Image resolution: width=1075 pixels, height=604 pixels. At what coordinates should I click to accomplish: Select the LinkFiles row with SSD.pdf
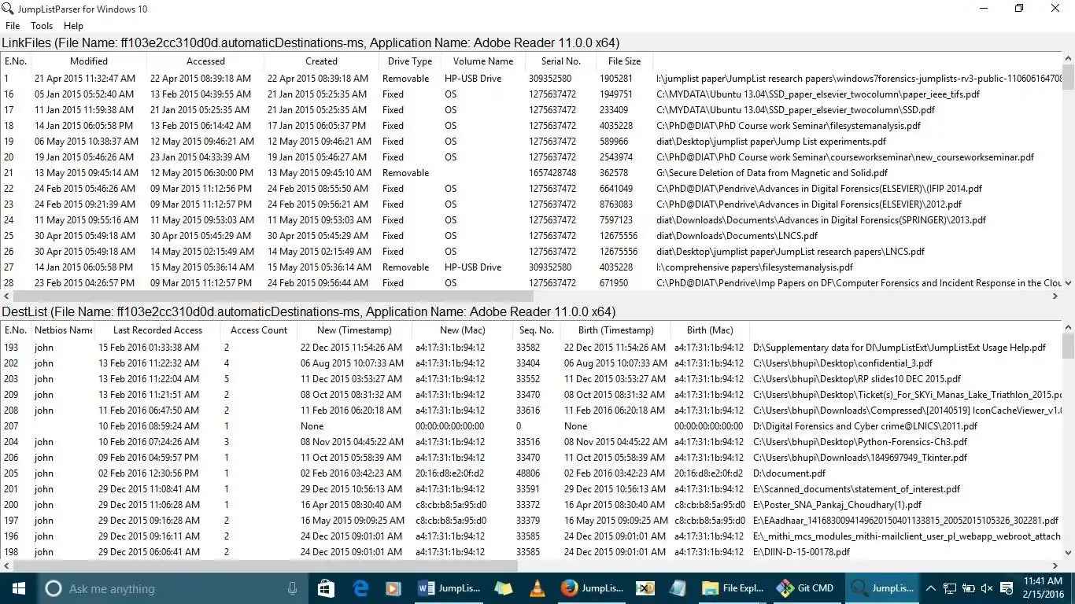pos(531,109)
